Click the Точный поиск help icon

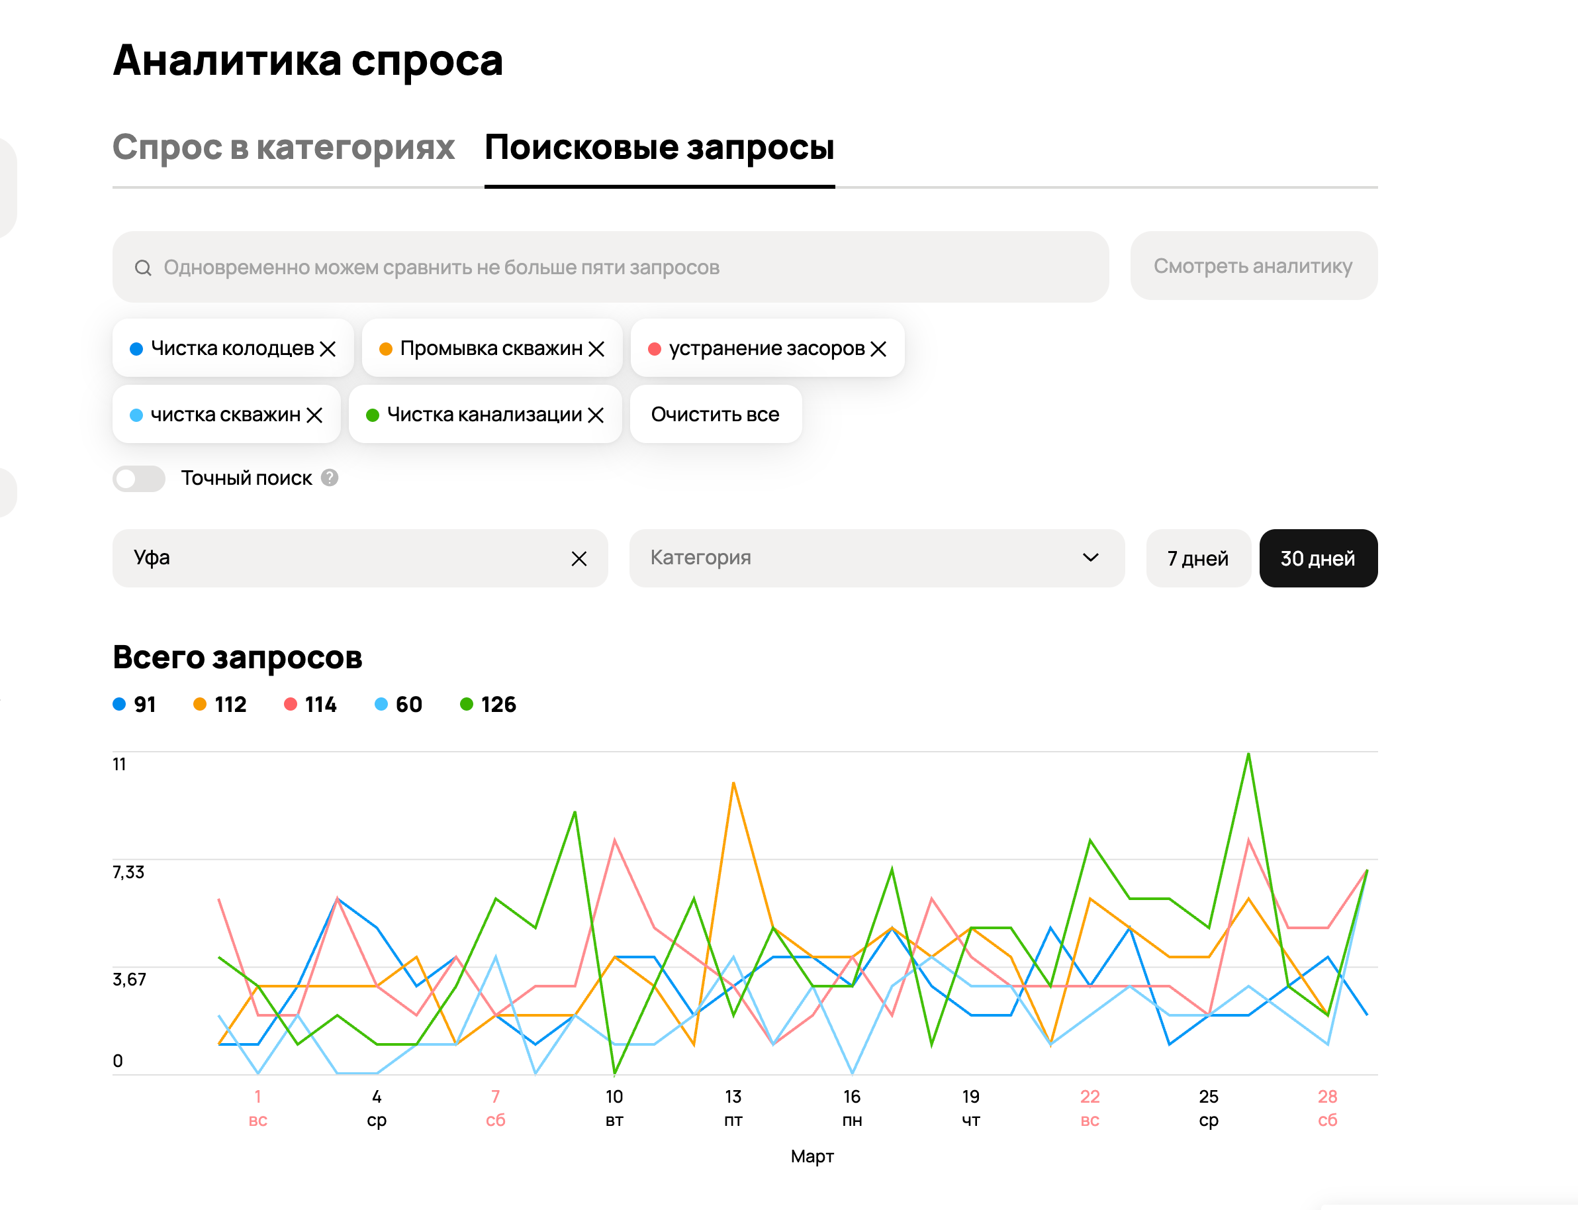[330, 478]
